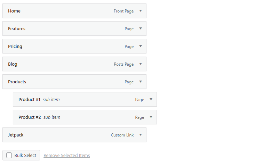Expand the Jetpack custom link arrow
The image size is (271, 166).
141,135
